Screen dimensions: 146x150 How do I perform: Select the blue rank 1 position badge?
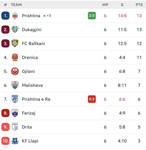click(6, 16)
